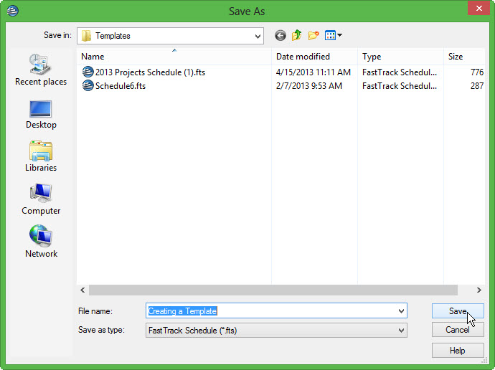Click the Cancel button
Viewport: 495px width, 370px height.
click(457, 330)
